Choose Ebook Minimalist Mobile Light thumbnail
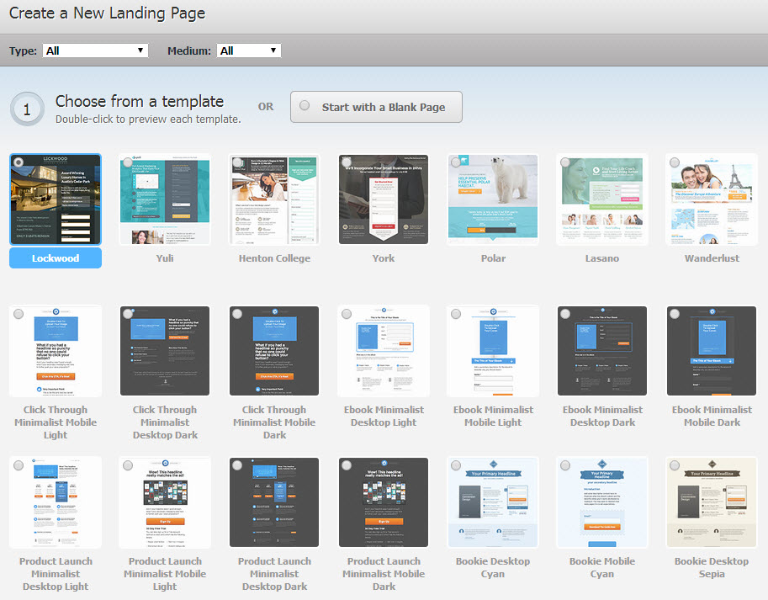Viewport: 768px width, 600px height. [x=493, y=351]
